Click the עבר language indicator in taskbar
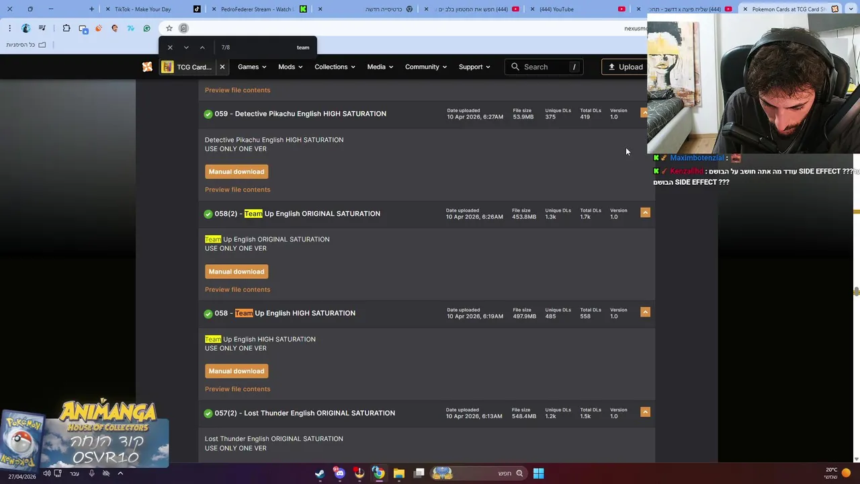860x484 pixels. 75,473
